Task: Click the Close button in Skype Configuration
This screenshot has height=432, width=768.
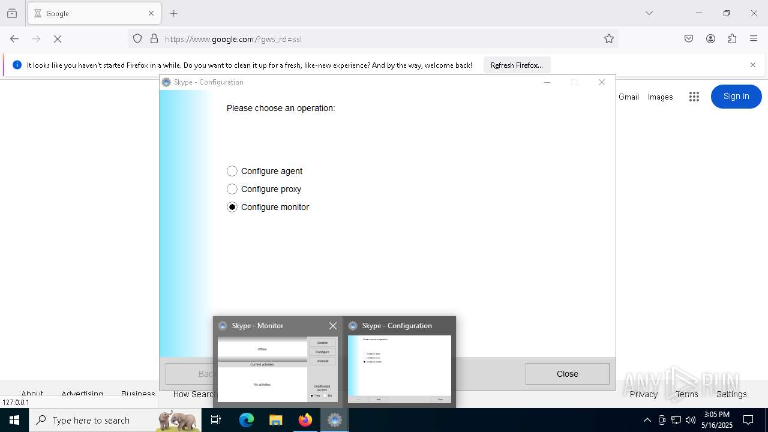Action: tap(567, 374)
